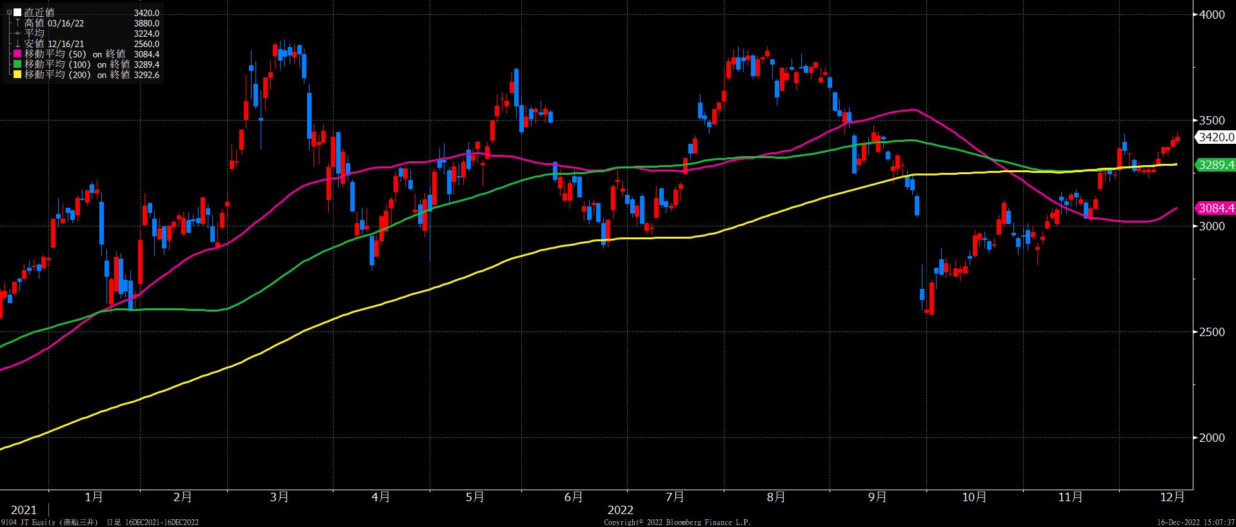This screenshot has height=527, width=1236.
Task: Click the 8月 label on time axis
Action: [x=776, y=497]
